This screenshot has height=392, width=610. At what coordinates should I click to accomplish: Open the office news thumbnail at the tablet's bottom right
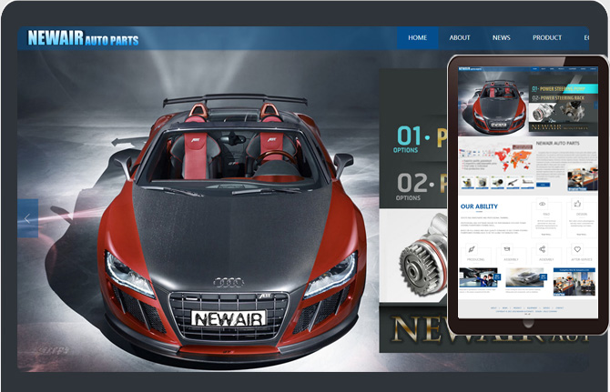[x=574, y=282]
